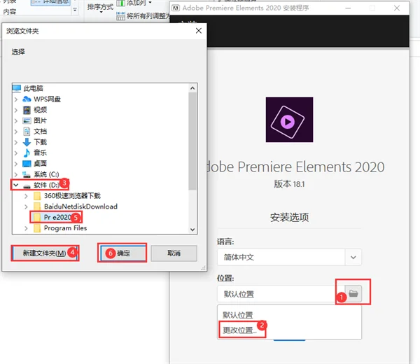Open the 简体中文 language dropdown
This screenshot has height=364, width=420.
click(353, 258)
